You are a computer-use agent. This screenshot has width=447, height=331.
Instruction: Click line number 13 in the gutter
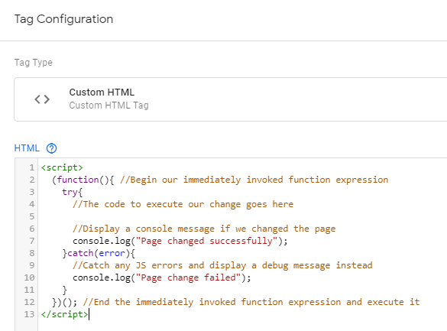(29, 314)
